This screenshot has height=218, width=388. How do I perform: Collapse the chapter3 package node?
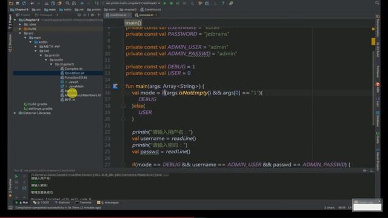tap(51, 64)
